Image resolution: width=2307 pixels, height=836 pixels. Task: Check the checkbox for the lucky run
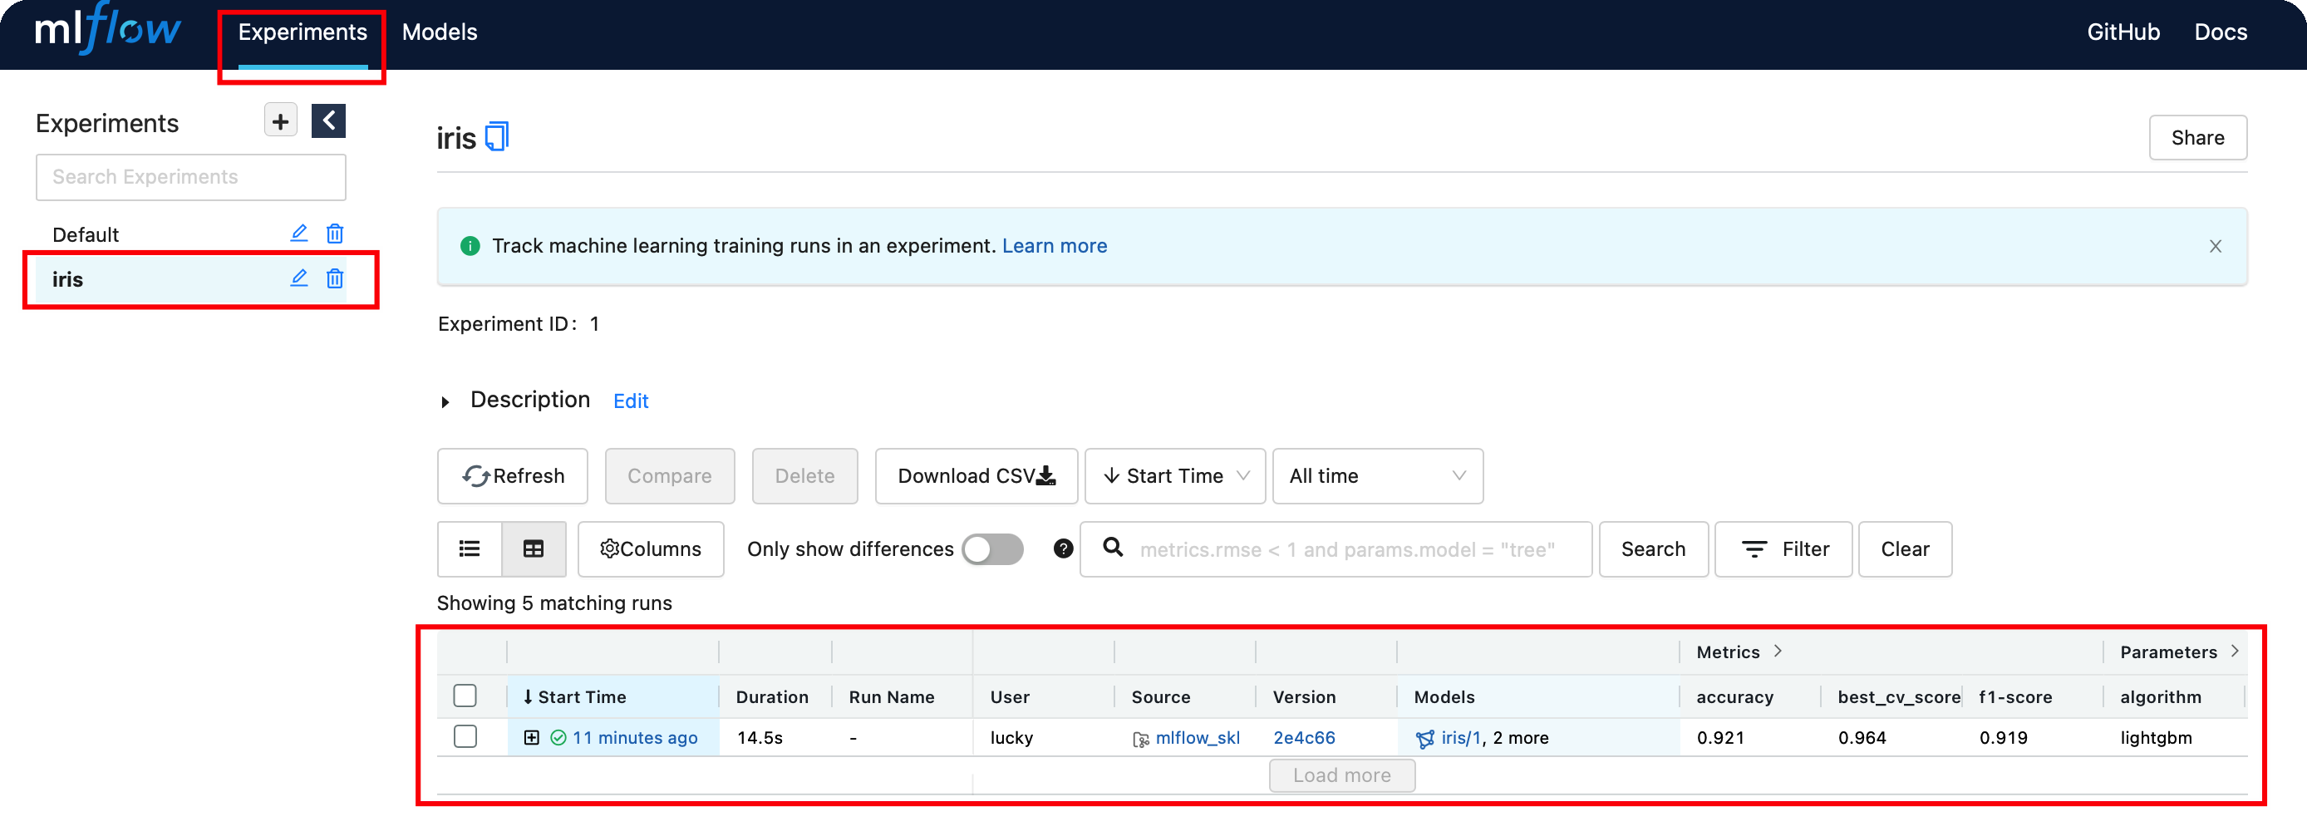(x=465, y=736)
